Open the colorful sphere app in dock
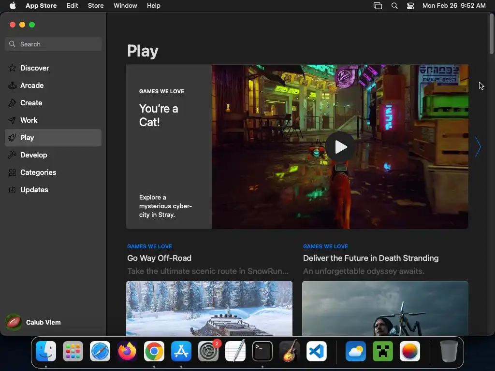Image resolution: width=495 pixels, height=371 pixels. pyautogui.click(x=410, y=351)
